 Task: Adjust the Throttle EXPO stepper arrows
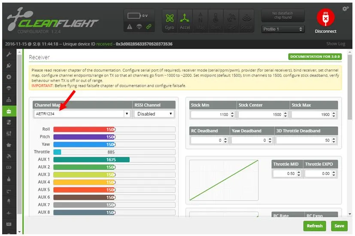[334, 174]
